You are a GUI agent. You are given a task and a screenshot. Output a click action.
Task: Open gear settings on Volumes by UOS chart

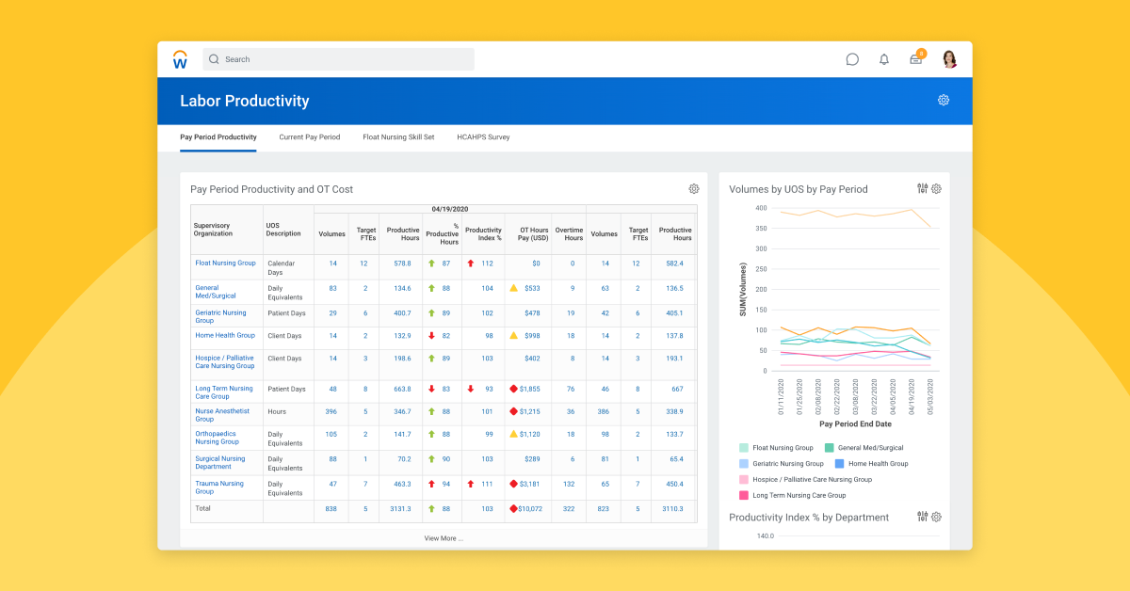936,188
